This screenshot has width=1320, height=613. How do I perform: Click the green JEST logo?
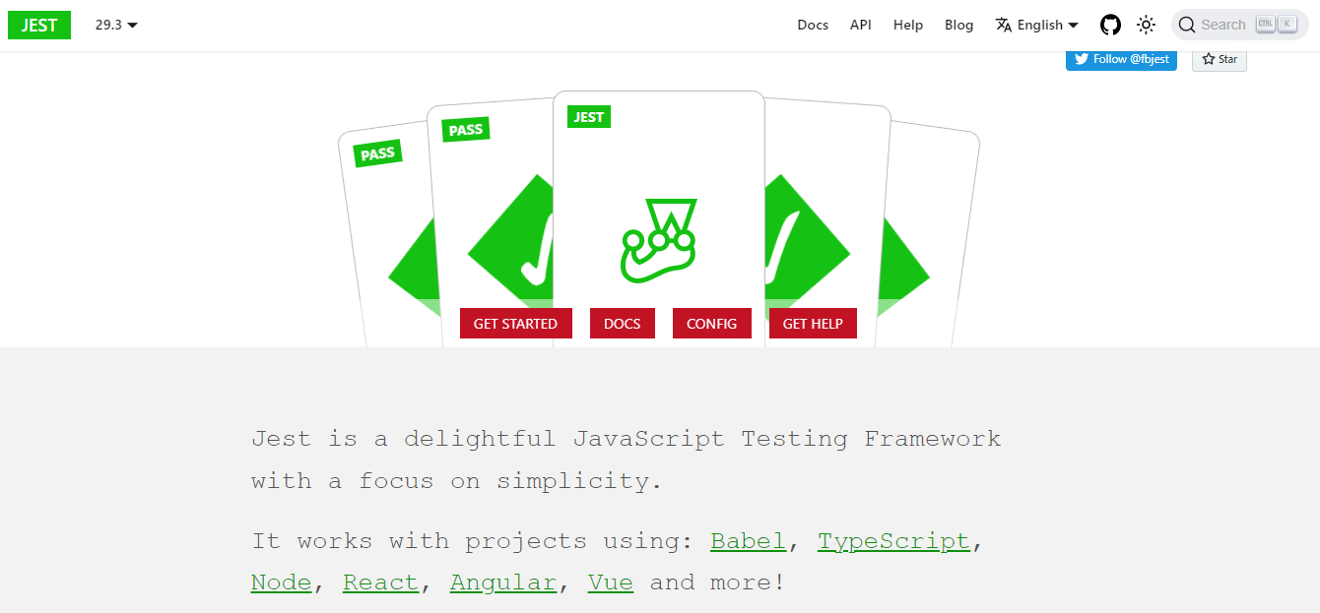pos(38,25)
